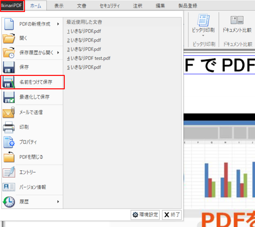
Task: Choose the 保存 menu label
Action: (x=24, y=67)
